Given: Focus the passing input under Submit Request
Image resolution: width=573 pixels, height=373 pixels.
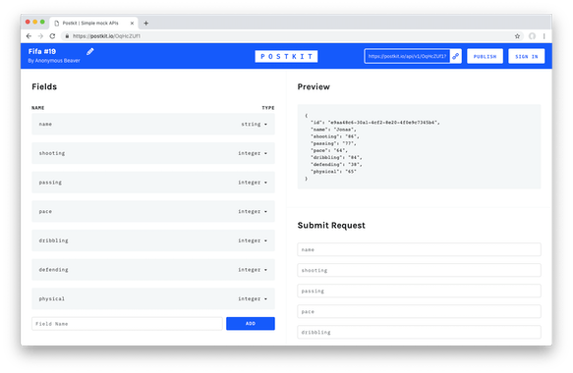Looking at the screenshot, I should 419,291.
